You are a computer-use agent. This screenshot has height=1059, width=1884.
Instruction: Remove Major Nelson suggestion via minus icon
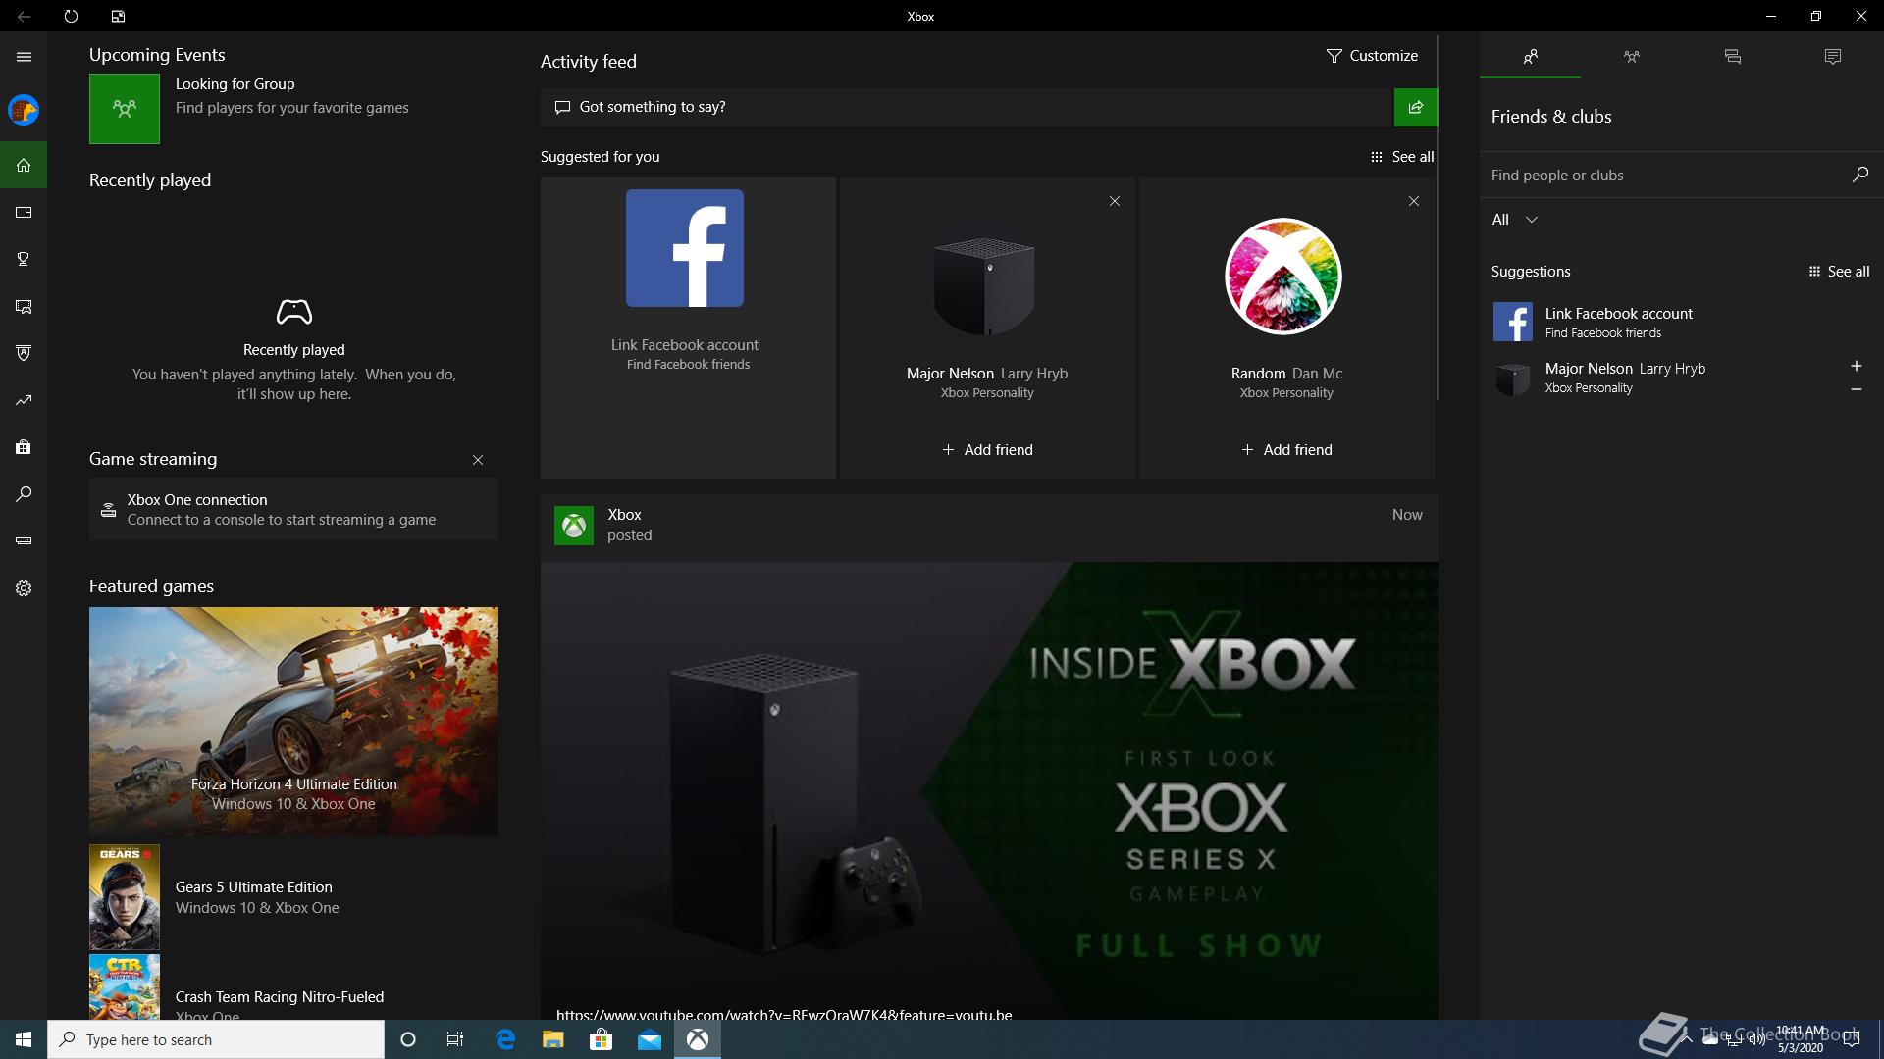1856,389
